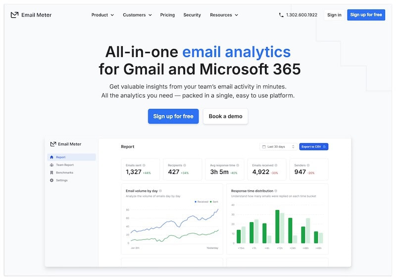This screenshot has height=280, width=396.
Task: Open Team Report via its people icon
Action: (52, 165)
